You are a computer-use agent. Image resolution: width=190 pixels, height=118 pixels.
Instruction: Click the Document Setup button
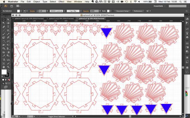coord(122,11)
